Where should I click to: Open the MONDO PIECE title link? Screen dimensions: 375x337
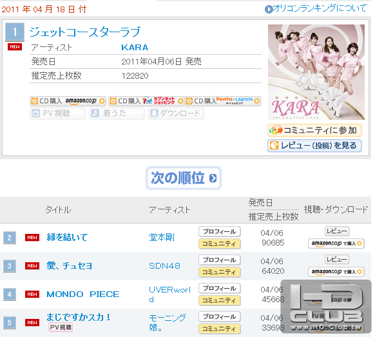point(82,294)
